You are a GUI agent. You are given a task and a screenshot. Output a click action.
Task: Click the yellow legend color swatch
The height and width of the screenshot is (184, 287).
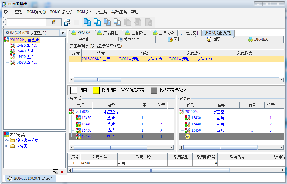(x=96, y=90)
